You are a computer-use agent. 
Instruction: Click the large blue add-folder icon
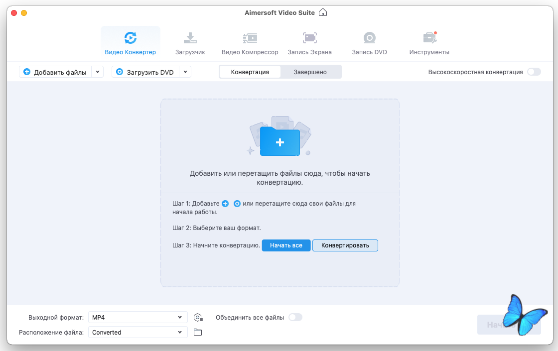click(x=280, y=142)
